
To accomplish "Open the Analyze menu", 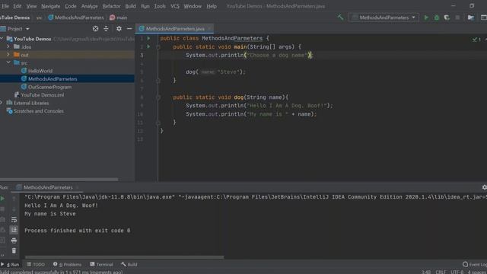I will point(90,6).
